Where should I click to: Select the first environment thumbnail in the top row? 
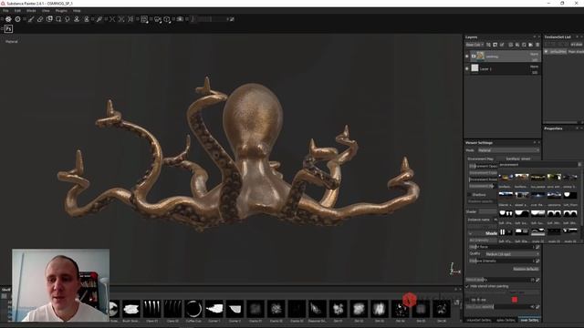point(506,178)
